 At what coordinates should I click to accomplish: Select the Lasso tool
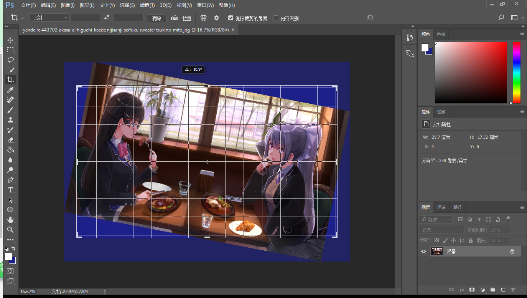(10, 60)
